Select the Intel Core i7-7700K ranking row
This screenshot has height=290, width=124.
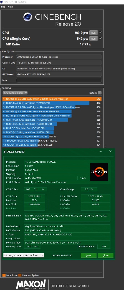52,103
